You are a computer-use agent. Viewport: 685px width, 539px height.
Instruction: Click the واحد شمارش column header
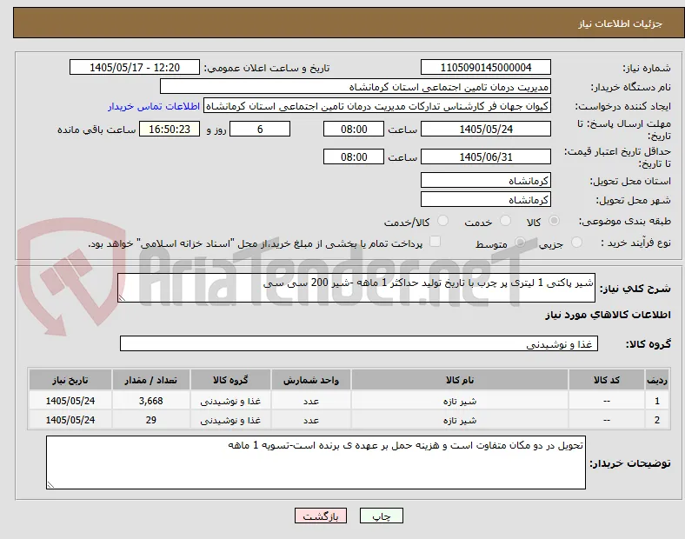(311, 380)
